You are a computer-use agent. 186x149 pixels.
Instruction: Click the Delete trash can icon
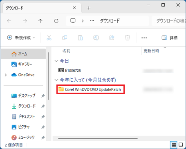(128, 38)
